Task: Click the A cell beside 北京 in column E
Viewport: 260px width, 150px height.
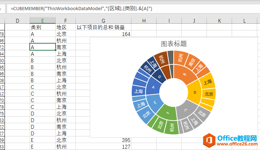Action: [43, 34]
